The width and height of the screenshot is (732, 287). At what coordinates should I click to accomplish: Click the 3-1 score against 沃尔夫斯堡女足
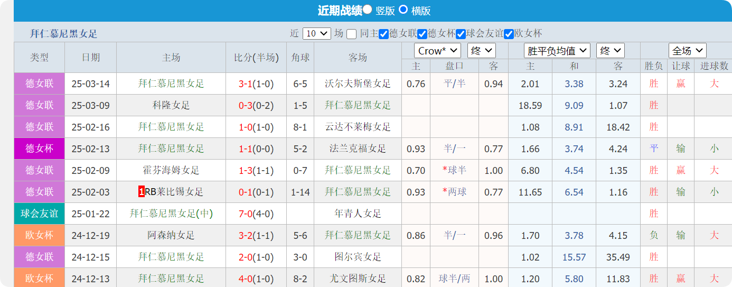245,84
